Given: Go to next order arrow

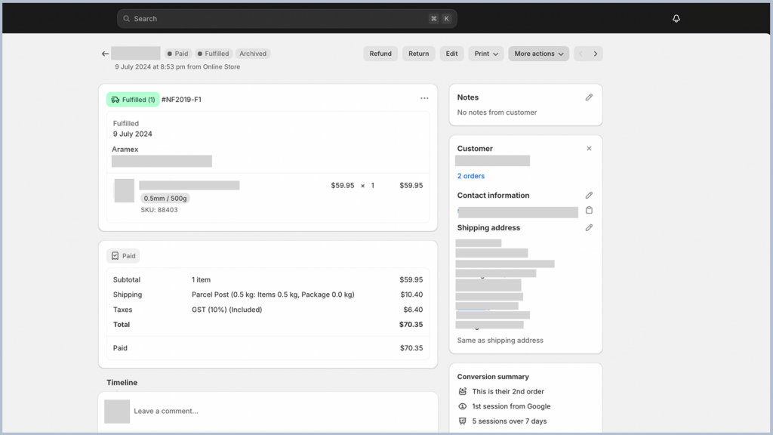Looking at the screenshot, I should (x=595, y=54).
